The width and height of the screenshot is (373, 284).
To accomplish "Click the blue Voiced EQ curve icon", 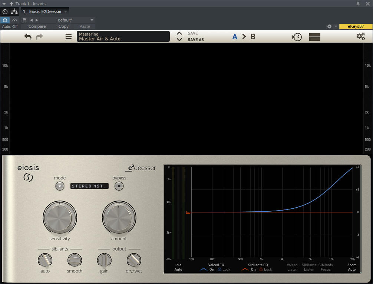I will tap(204, 270).
